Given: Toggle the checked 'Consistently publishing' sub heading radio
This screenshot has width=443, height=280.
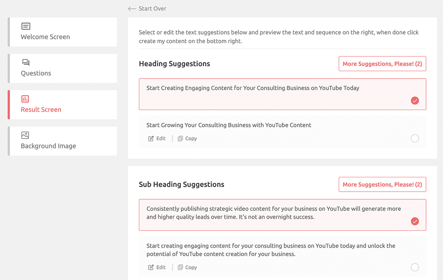Looking at the screenshot, I should click(415, 221).
